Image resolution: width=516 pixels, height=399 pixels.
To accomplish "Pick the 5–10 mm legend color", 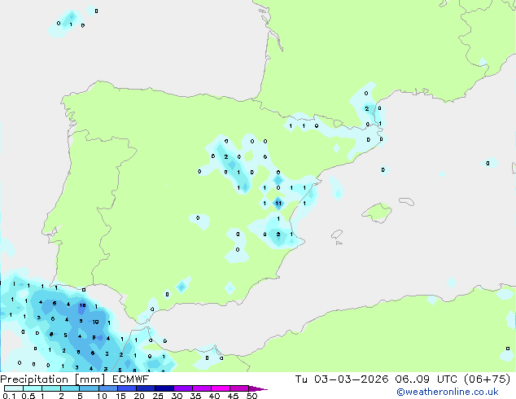I will click(89, 388).
